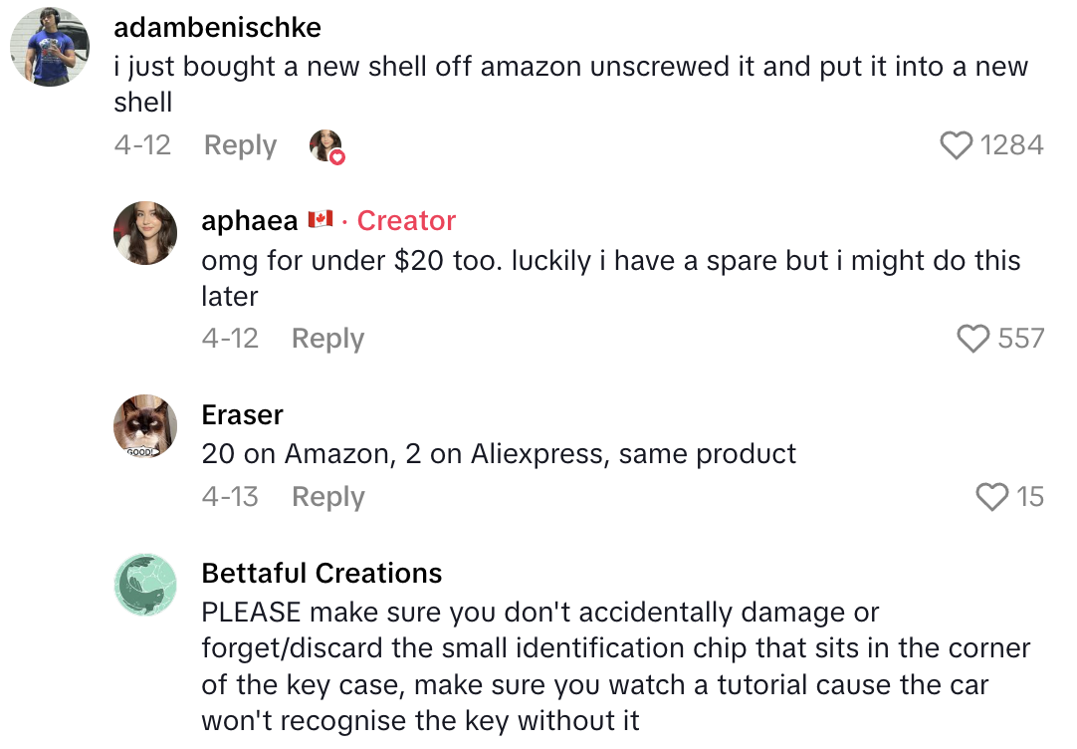Like aphaea's reply using the heart icon
This screenshot has height=749, width=1077.
coord(972,339)
